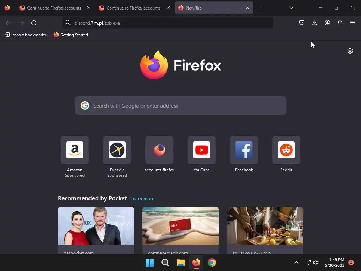
Task: Click the address bar search magnifier icon
Action: coord(68,23)
